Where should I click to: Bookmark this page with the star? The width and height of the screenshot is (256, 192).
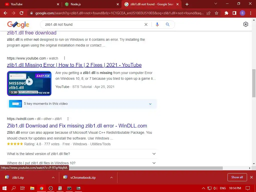216,13
